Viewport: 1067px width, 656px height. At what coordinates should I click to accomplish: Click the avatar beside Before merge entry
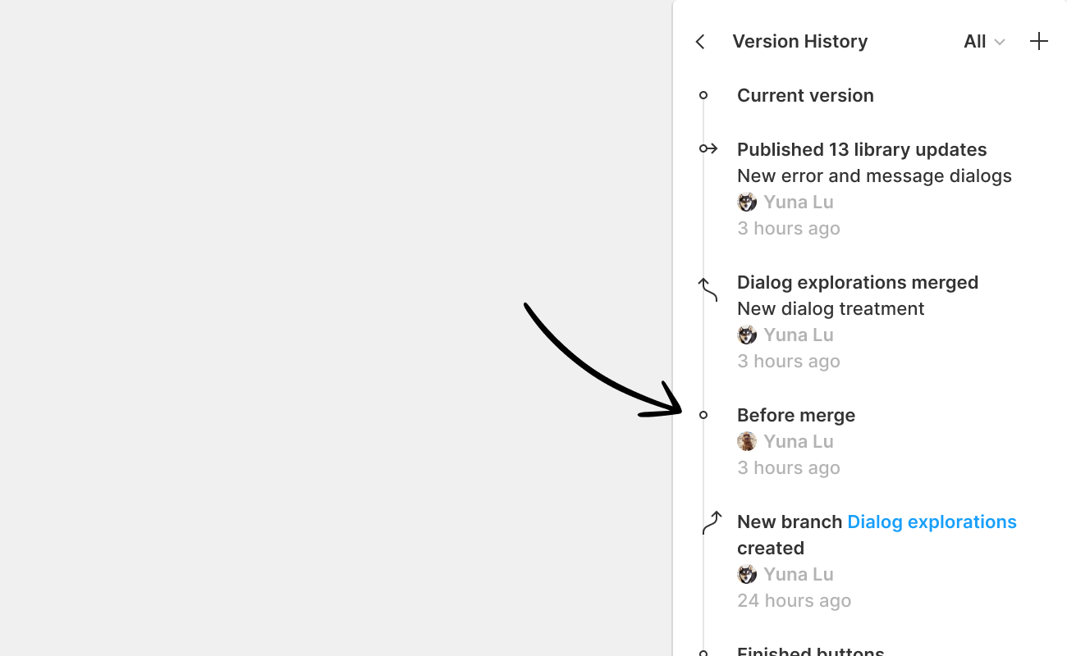point(747,441)
